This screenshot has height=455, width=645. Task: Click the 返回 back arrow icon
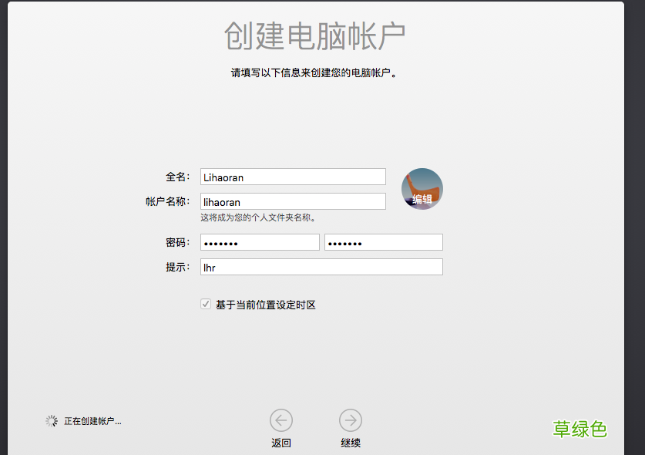[281, 420]
